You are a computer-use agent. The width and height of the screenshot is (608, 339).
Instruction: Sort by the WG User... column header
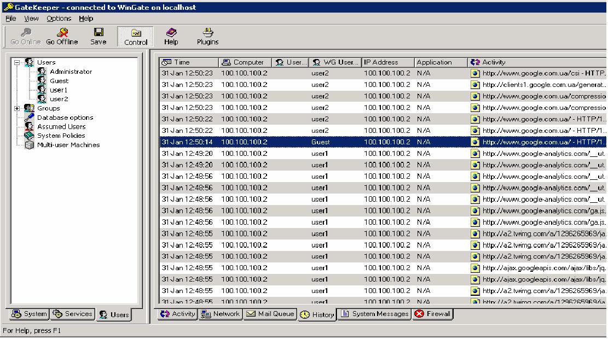click(335, 62)
